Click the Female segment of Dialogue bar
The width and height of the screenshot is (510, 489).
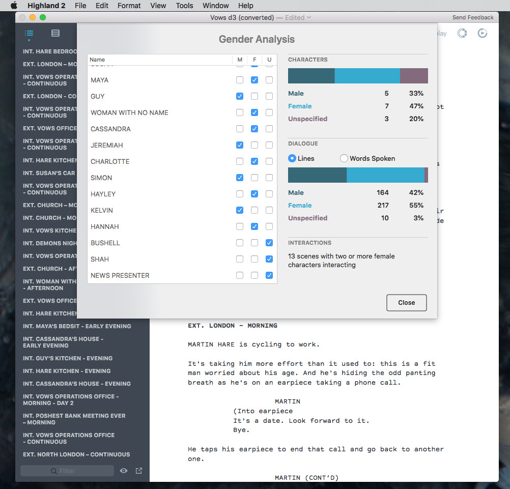pos(385,175)
